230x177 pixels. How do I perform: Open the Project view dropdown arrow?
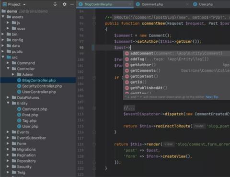pyautogui.click(x=24, y=4)
